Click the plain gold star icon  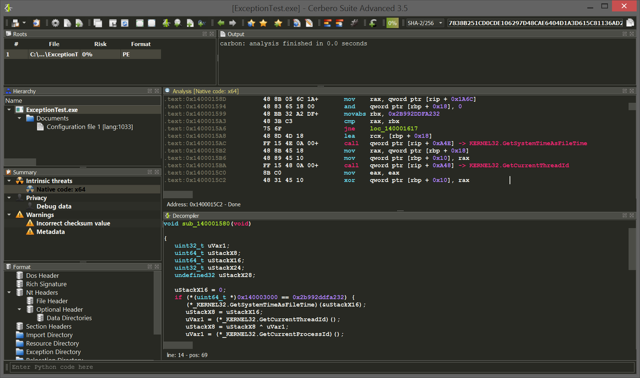[263, 23]
